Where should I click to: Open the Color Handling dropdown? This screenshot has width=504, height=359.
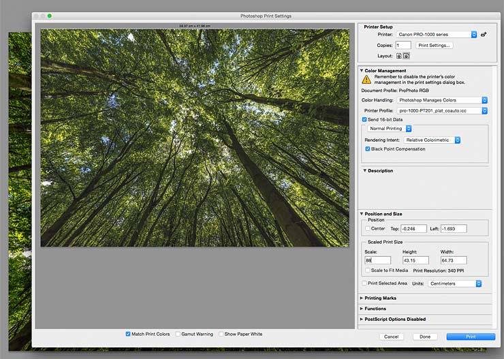[442, 100]
